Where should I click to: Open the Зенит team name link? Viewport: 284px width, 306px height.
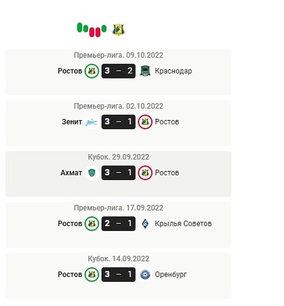tap(72, 122)
